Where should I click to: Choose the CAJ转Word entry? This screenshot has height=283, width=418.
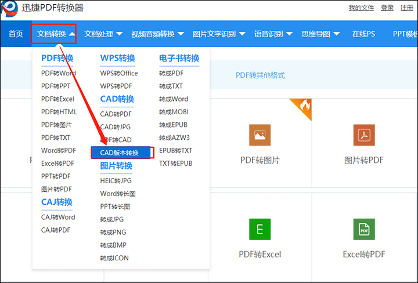pos(58,217)
